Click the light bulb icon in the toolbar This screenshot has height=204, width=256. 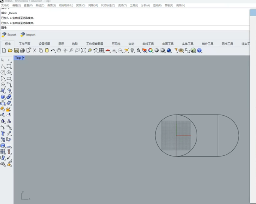(132, 51)
